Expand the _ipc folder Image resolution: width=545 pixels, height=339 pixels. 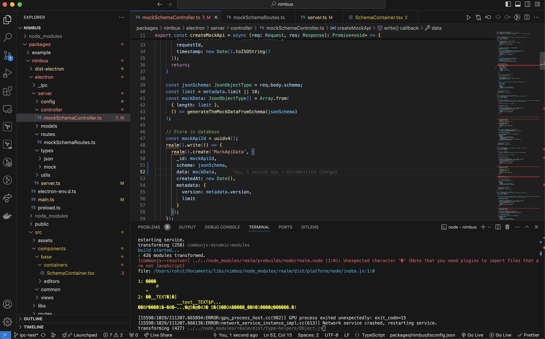[x=73, y=85]
